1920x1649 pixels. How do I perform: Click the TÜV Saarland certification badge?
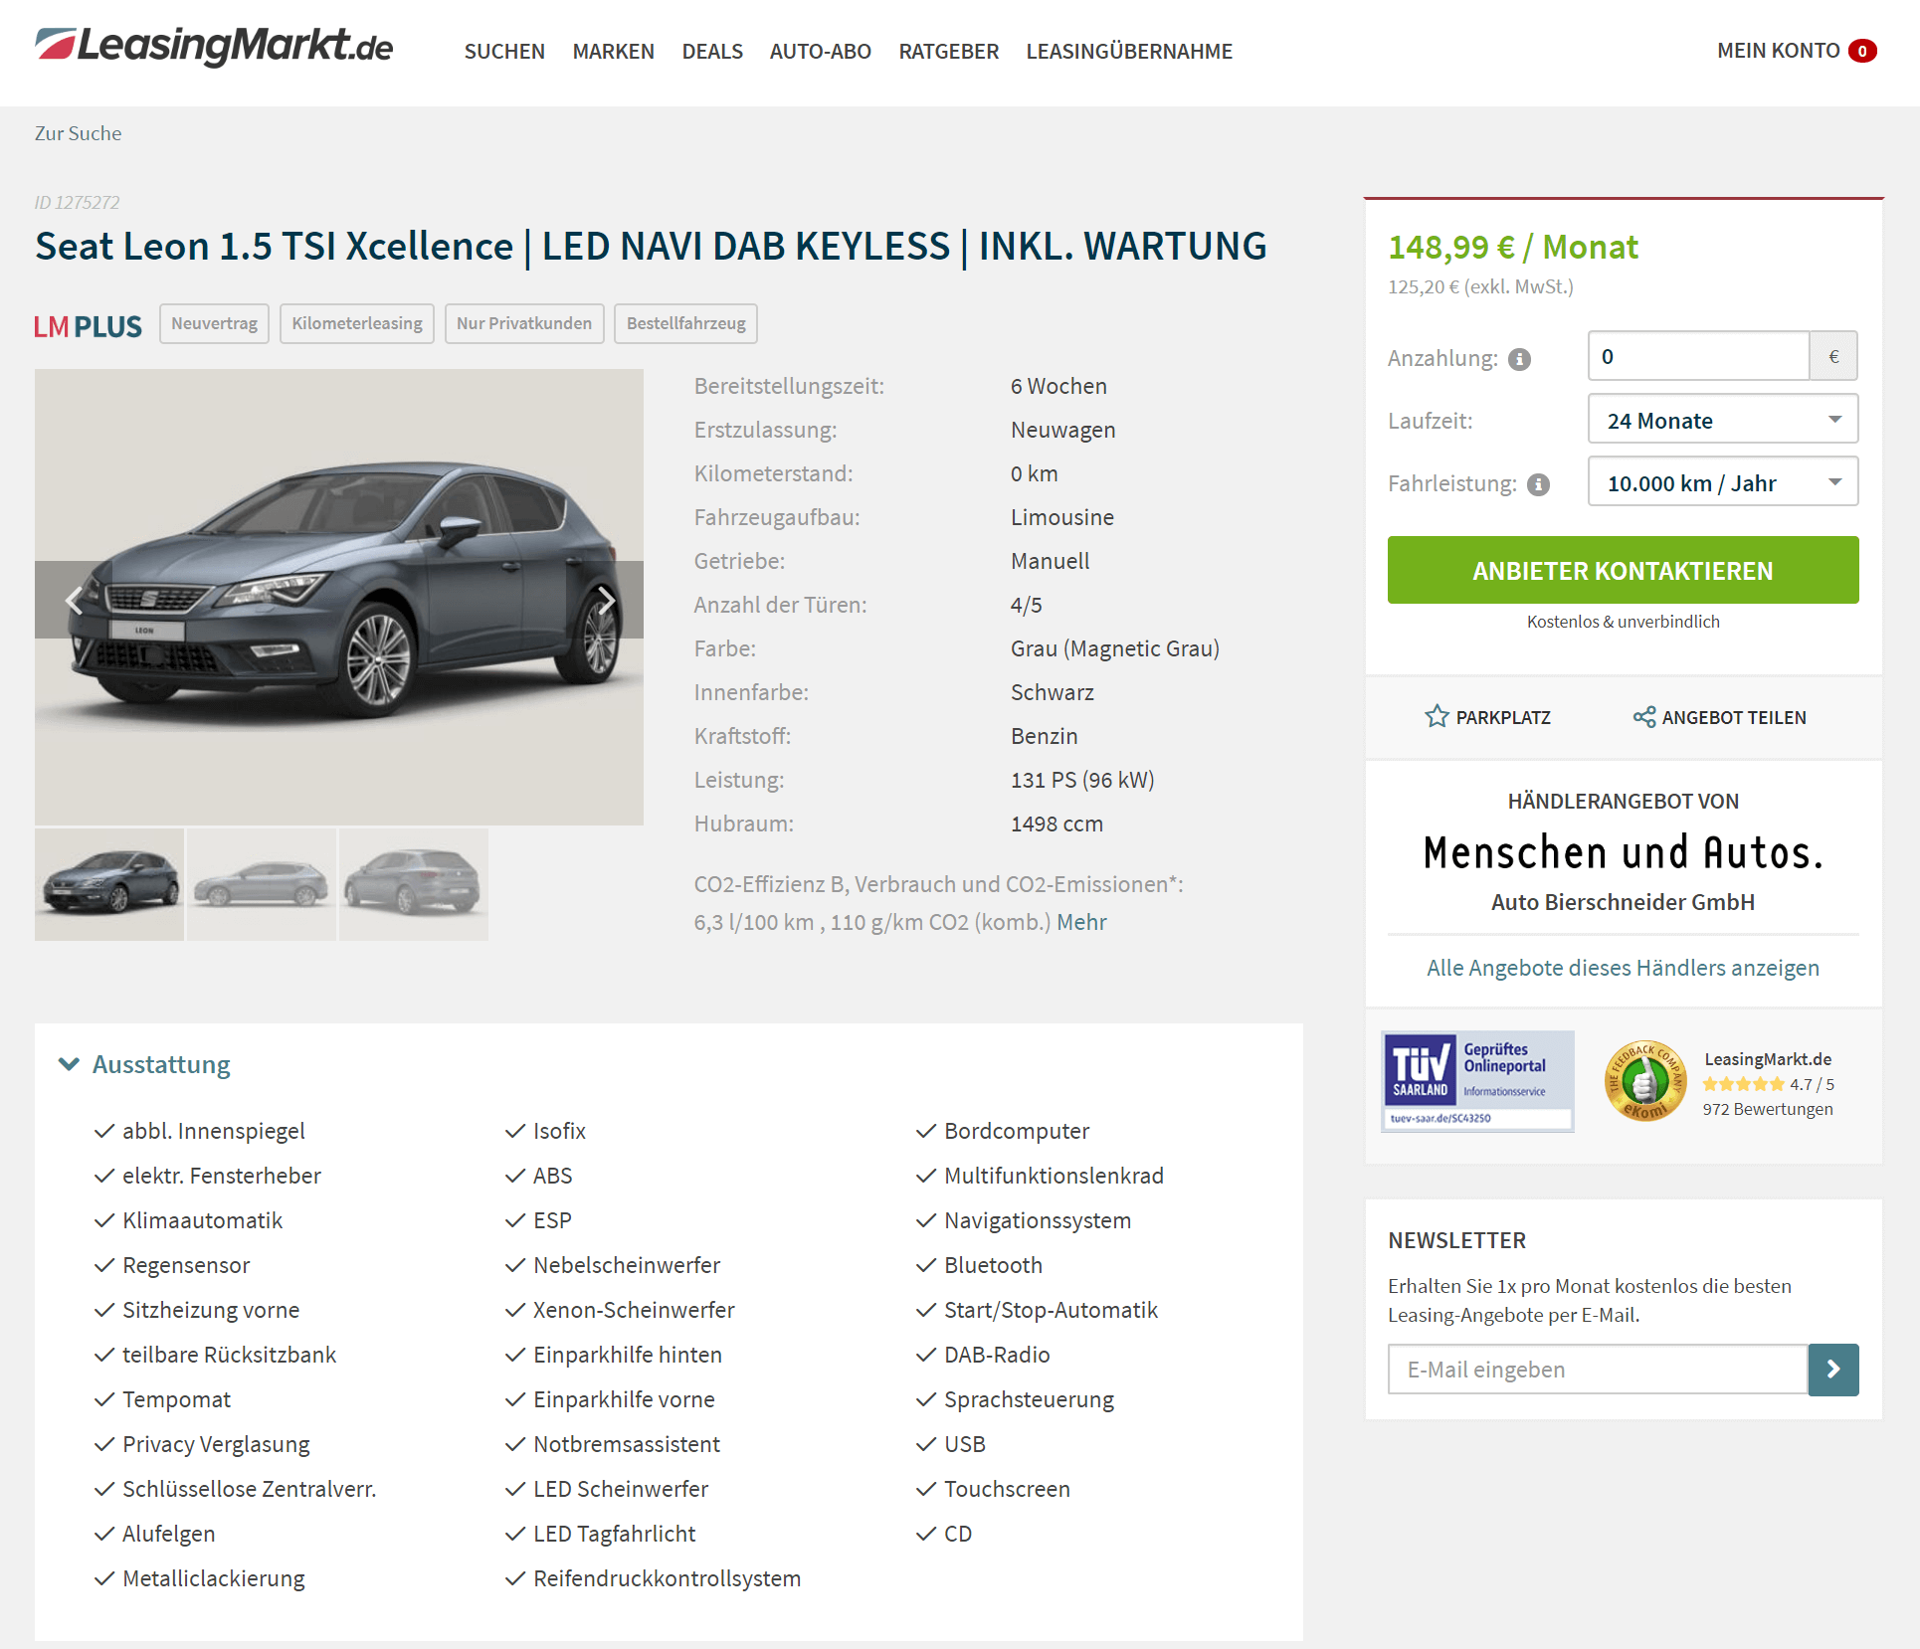(1477, 1082)
